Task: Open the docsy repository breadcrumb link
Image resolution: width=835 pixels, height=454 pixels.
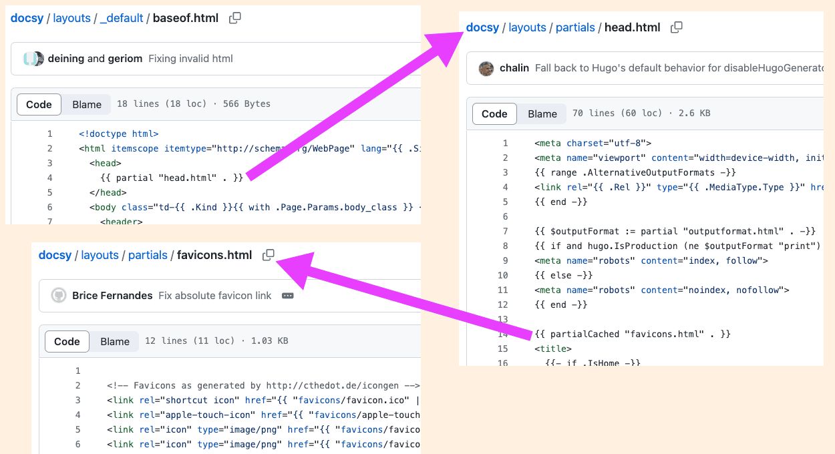Action: pyautogui.click(x=27, y=18)
